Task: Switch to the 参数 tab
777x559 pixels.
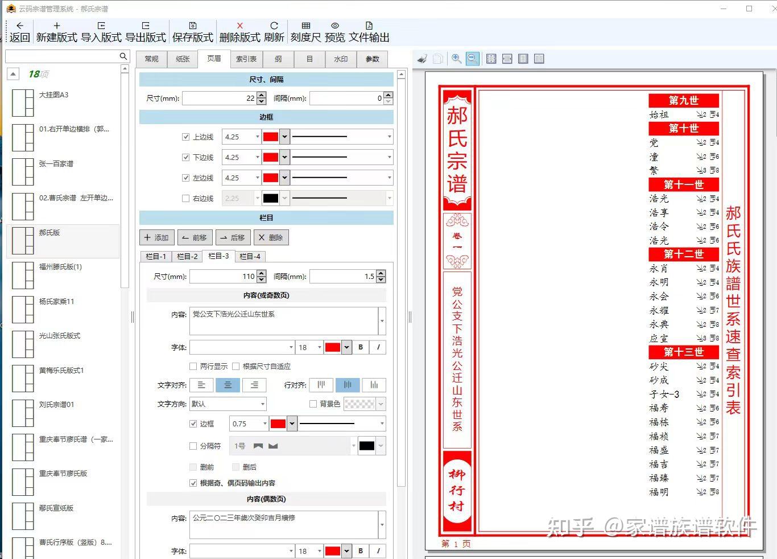Action: [372, 59]
